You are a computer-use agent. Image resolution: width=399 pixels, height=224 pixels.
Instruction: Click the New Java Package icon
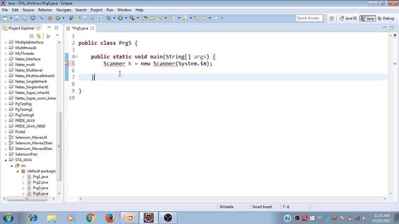50,18
